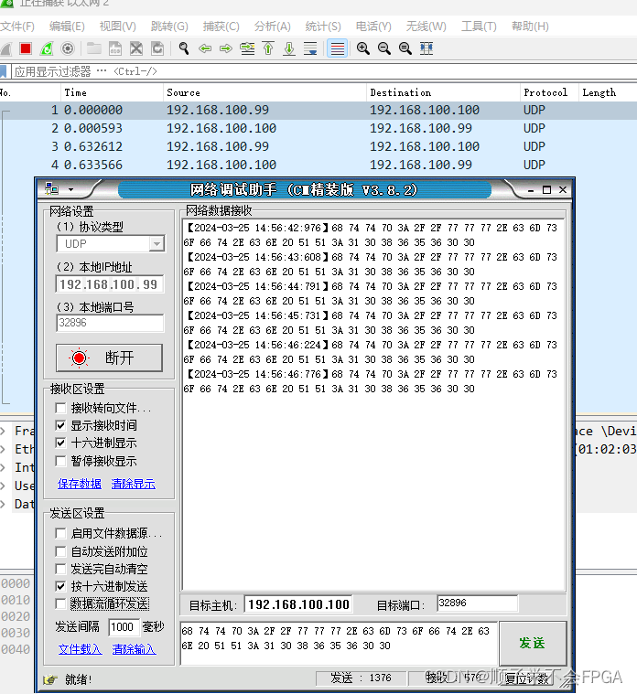Click the 复位计数 reset counter button
The image size is (637, 694).
coord(526,678)
